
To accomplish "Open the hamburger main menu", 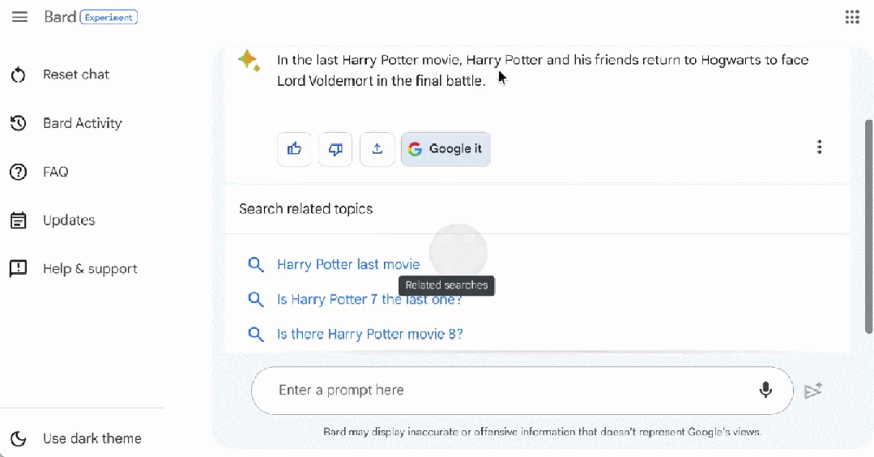I will (20, 17).
